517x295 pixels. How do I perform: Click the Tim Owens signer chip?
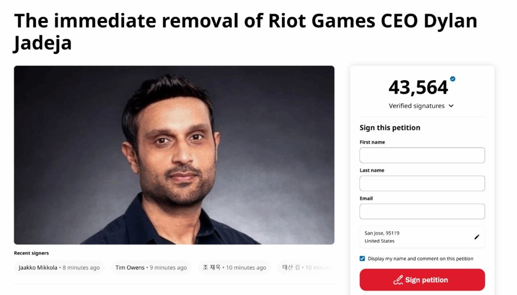(151, 267)
